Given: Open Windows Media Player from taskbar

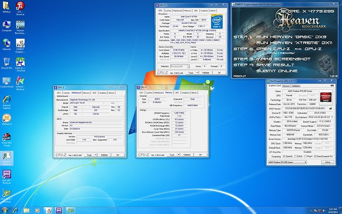Looking at the screenshot, I should 38,210.
